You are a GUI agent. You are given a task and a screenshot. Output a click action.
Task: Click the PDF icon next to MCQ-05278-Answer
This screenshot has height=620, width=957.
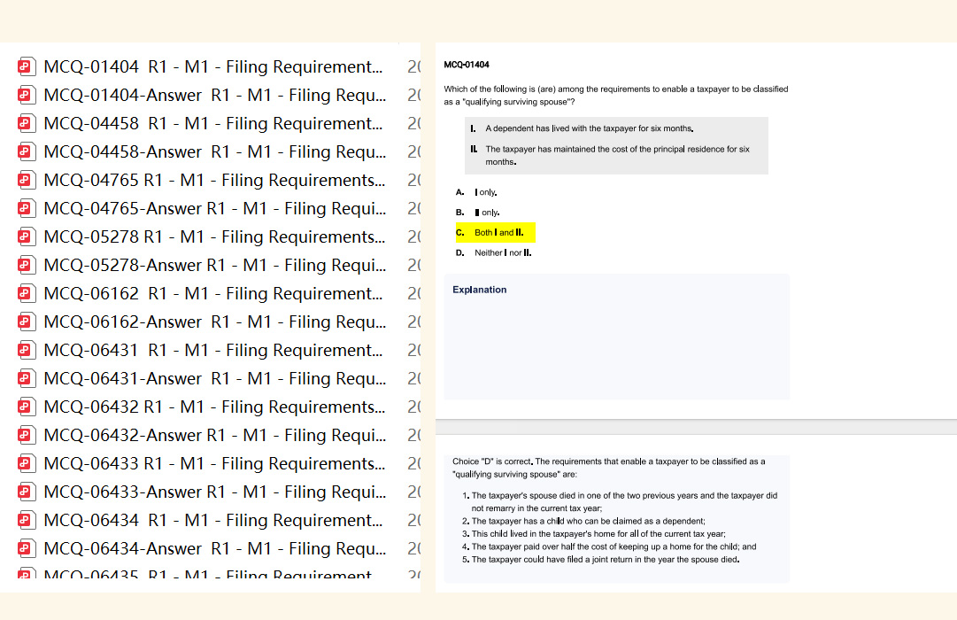(x=26, y=266)
